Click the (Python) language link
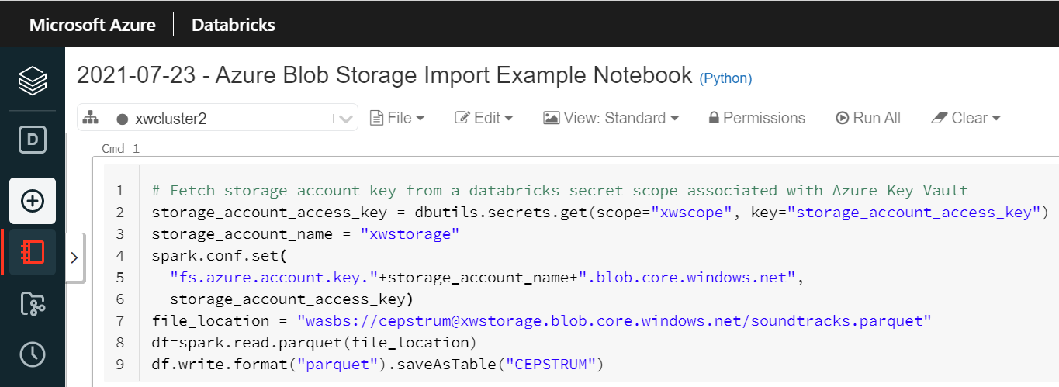The image size is (1059, 387). 725,78
